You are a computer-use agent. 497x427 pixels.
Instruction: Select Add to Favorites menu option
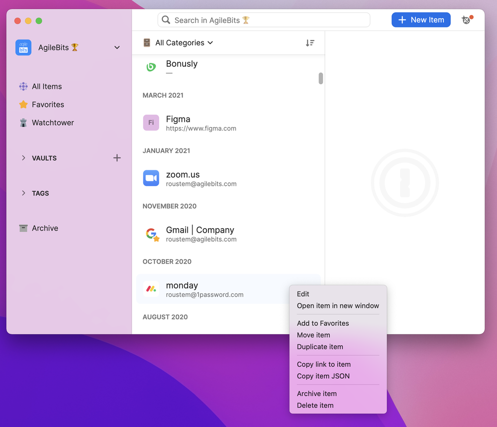(323, 323)
